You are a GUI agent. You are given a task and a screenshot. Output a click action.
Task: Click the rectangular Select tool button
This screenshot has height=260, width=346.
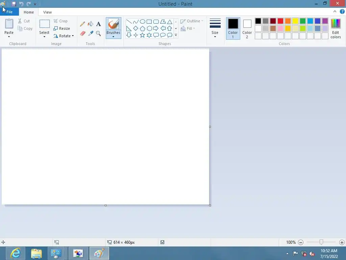pyautogui.click(x=44, y=24)
